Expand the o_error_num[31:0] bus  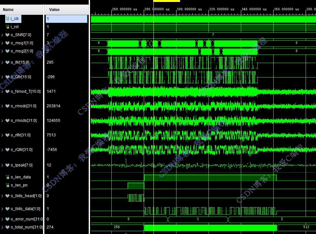coord(2,219)
